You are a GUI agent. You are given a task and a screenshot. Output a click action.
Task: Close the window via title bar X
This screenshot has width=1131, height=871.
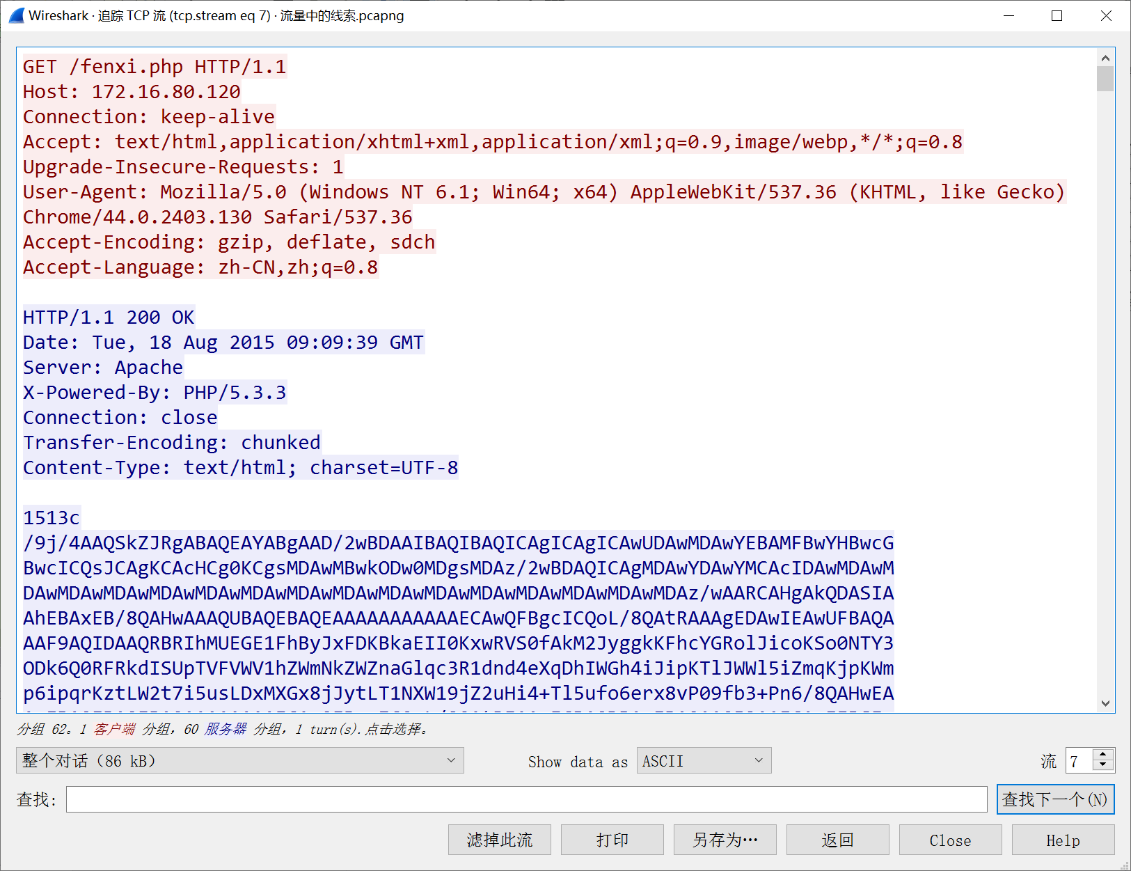tap(1106, 15)
